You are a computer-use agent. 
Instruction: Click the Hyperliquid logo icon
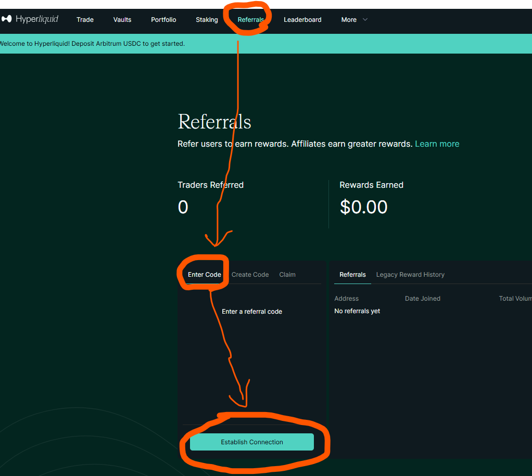(6, 19)
